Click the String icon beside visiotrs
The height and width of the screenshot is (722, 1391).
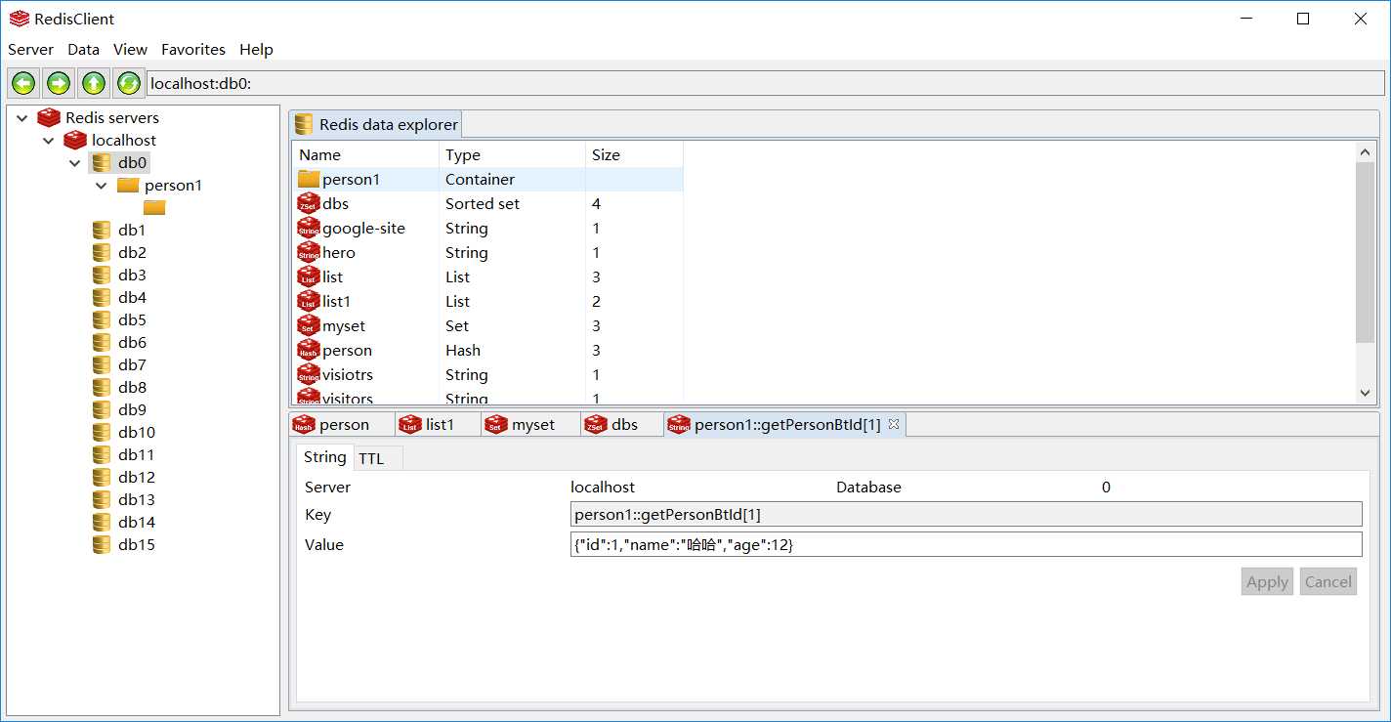309,374
